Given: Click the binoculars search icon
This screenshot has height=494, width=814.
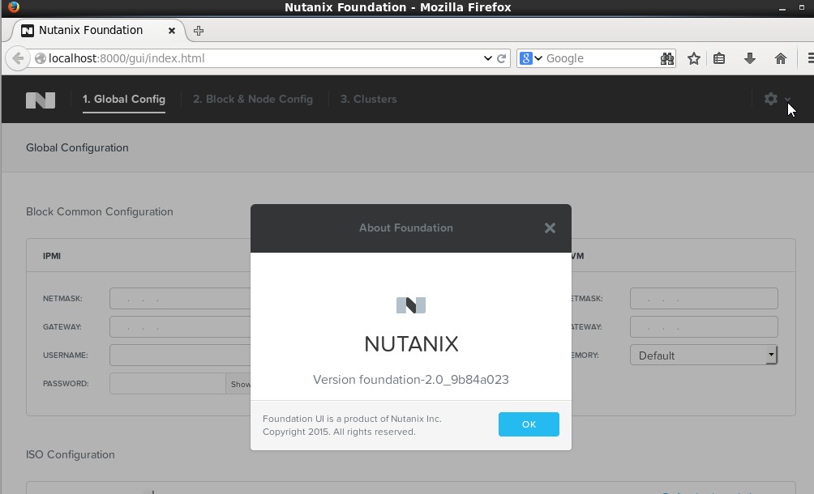Looking at the screenshot, I should click(x=666, y=58).
